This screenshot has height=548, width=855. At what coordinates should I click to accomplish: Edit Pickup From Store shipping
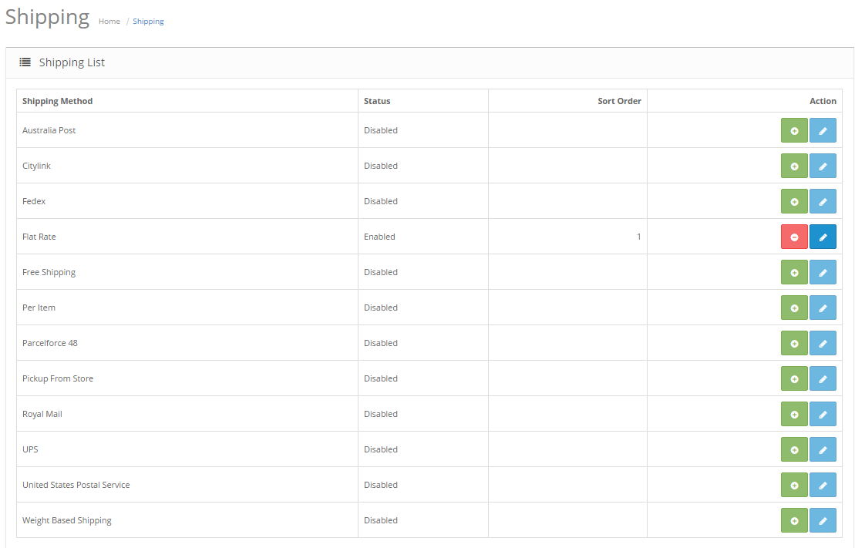[x=823, y=378]
